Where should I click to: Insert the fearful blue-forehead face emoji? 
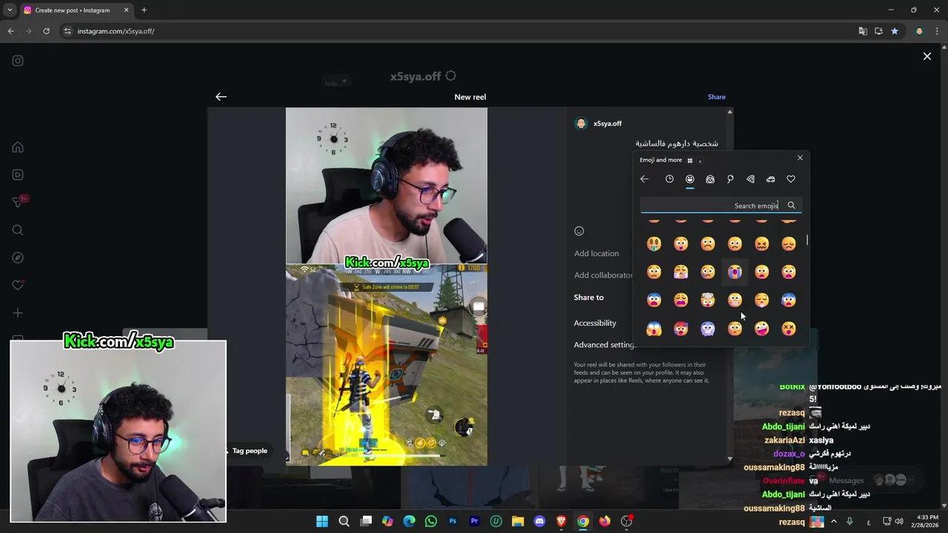[654, 301]
